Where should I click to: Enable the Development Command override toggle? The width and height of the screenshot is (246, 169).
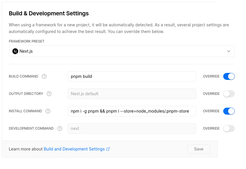[x=229, y=128]
